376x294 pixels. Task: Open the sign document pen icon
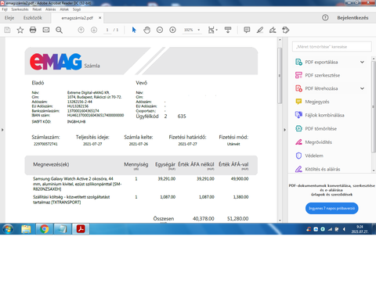click(273, 30)
